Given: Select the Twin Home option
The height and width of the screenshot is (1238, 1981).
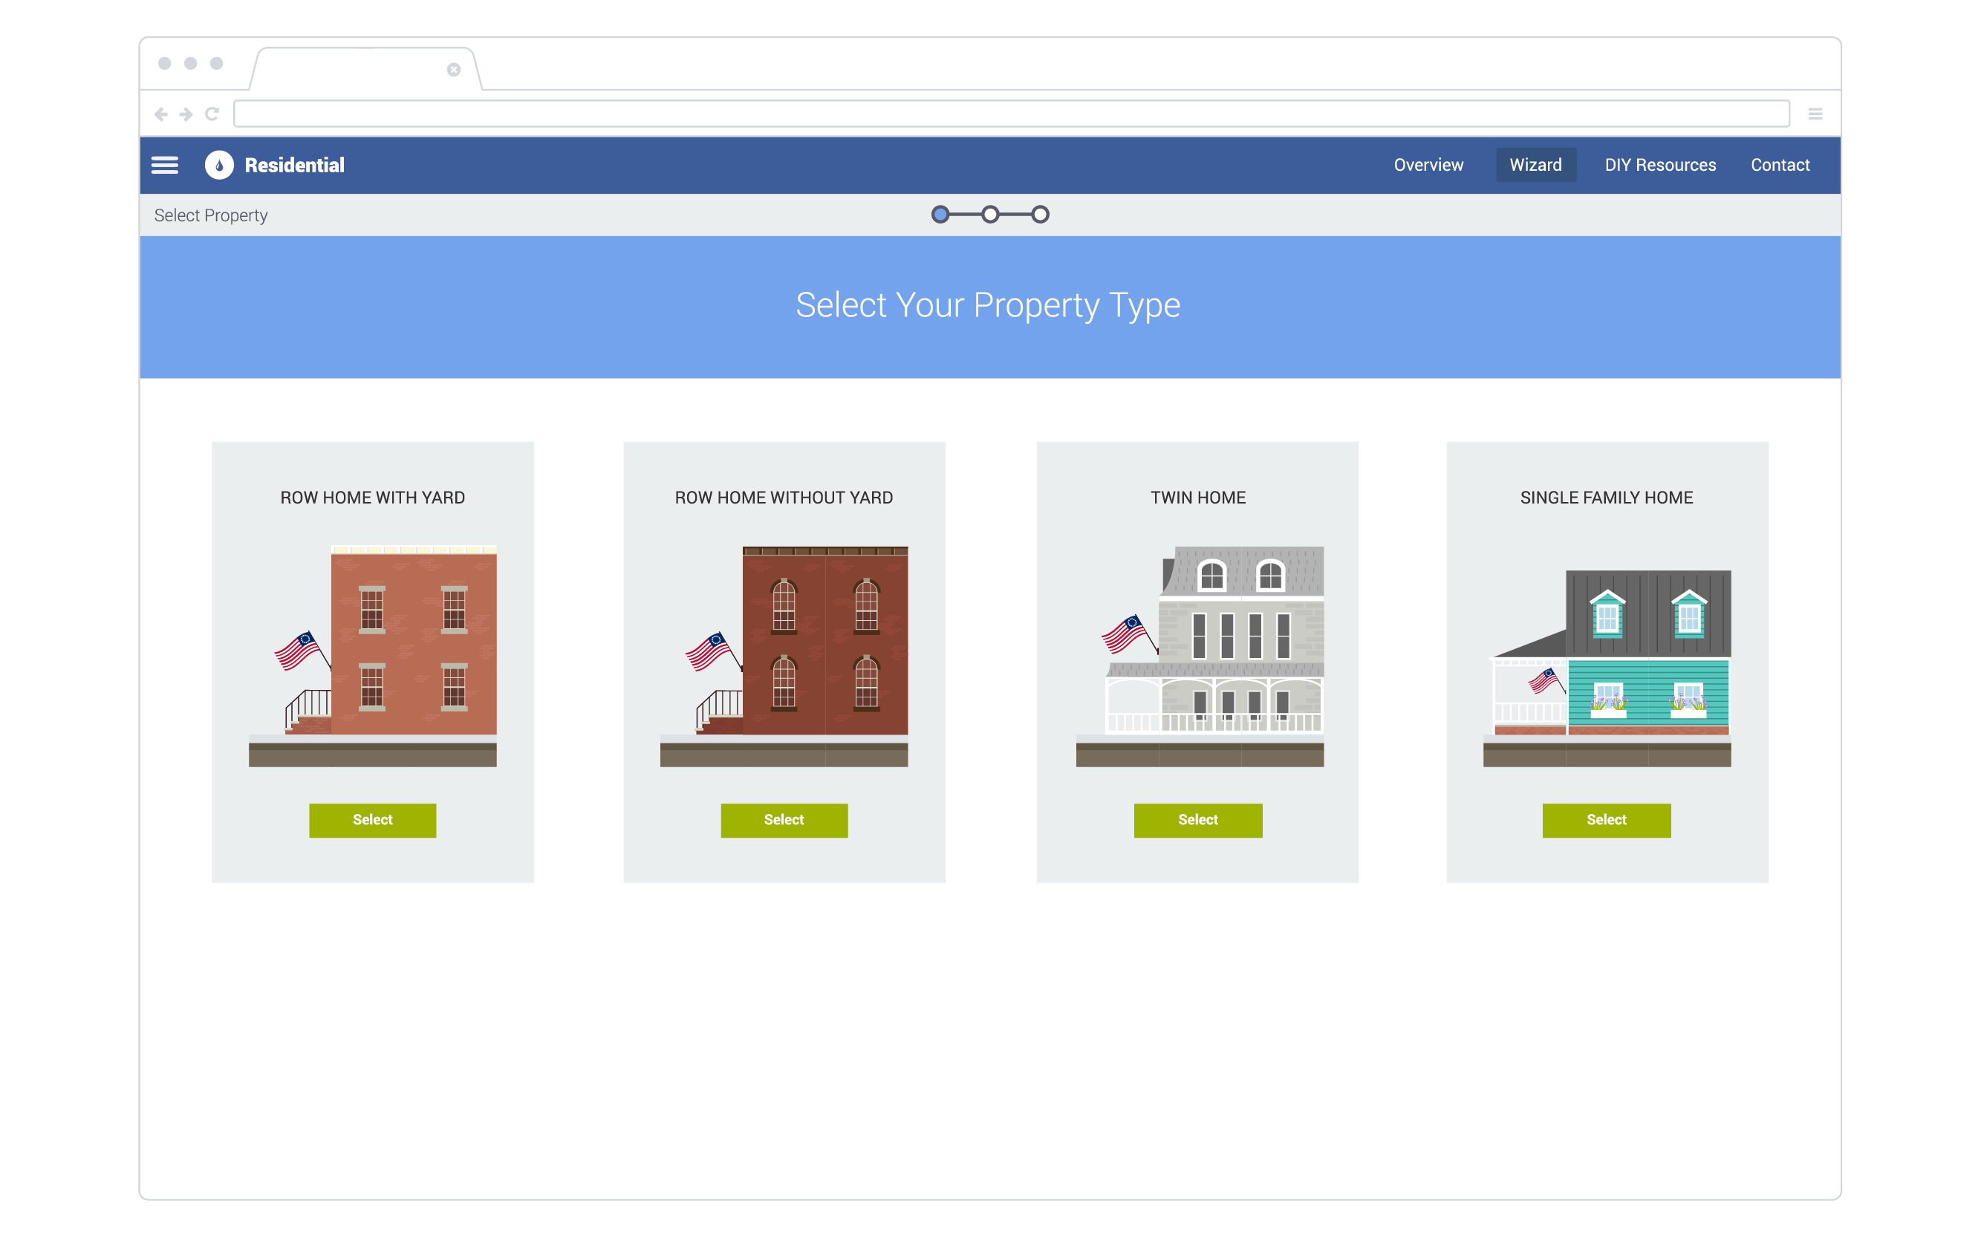Looking at the screenshot, I should point(1198,820).
